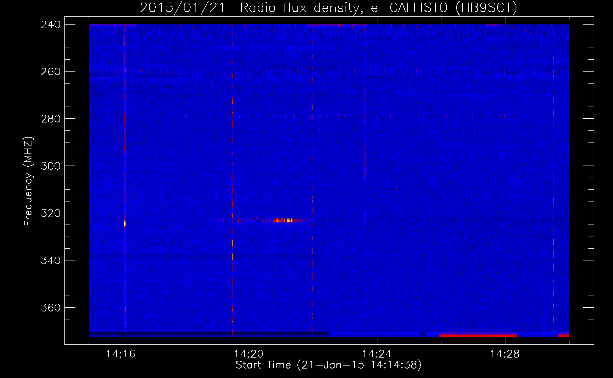
Task: Click the red-orange horizontal burst near 322 MHz
Action: (x=282, y=220)
